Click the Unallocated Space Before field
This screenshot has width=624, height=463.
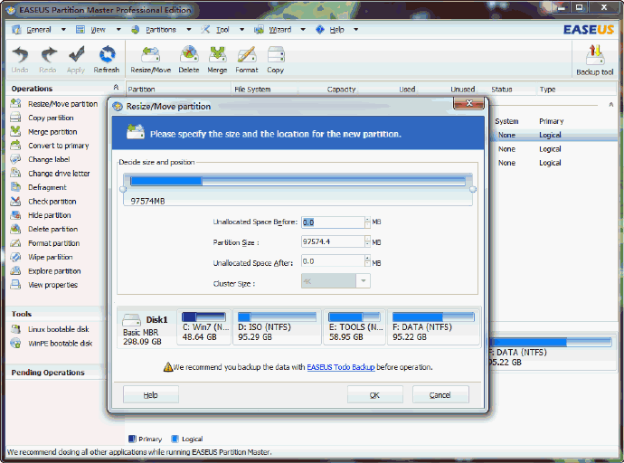pyautogui.click(x=333, y=222)
